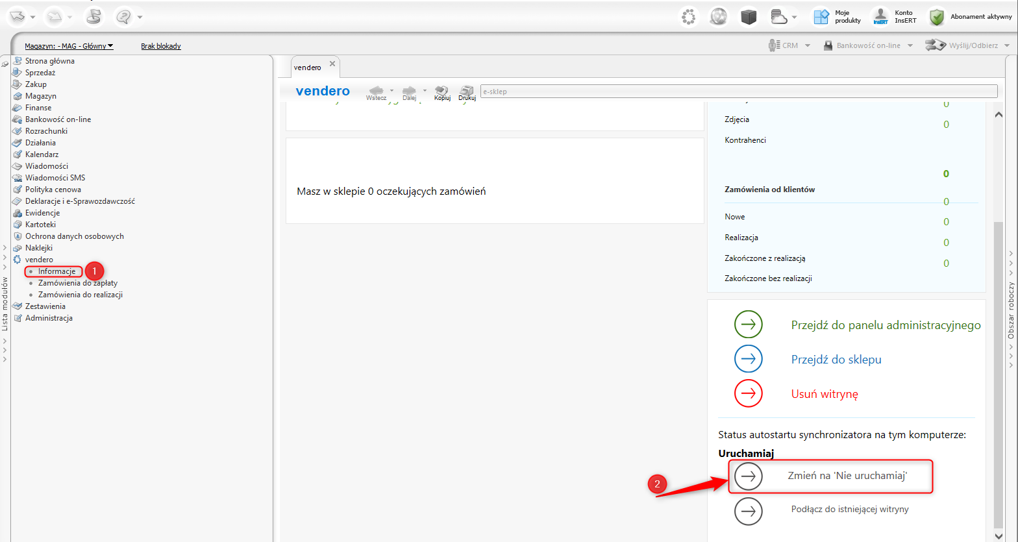Click the cloud database icon

pos(779,17)
